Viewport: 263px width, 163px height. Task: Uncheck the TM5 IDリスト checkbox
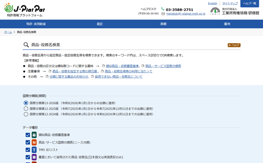(x=28, y=150)
